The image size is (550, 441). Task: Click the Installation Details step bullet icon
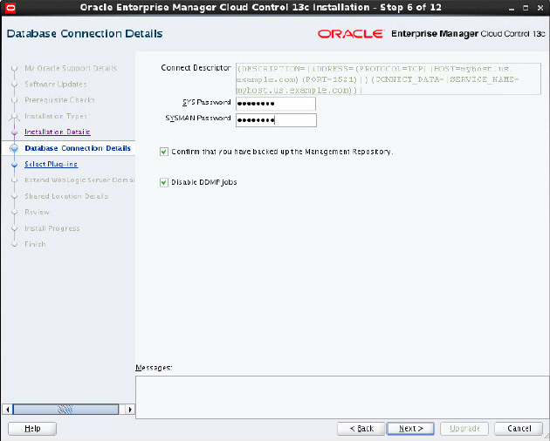(14, 132)
